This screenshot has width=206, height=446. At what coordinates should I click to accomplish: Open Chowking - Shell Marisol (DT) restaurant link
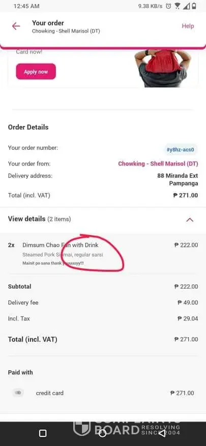(158, 164)
